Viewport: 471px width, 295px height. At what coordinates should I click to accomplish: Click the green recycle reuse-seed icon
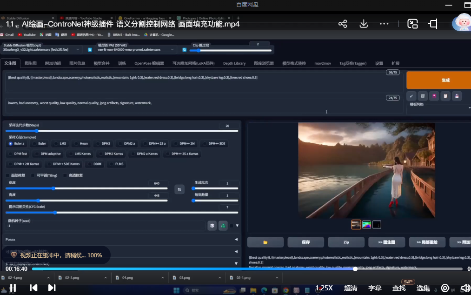point(223,226)
